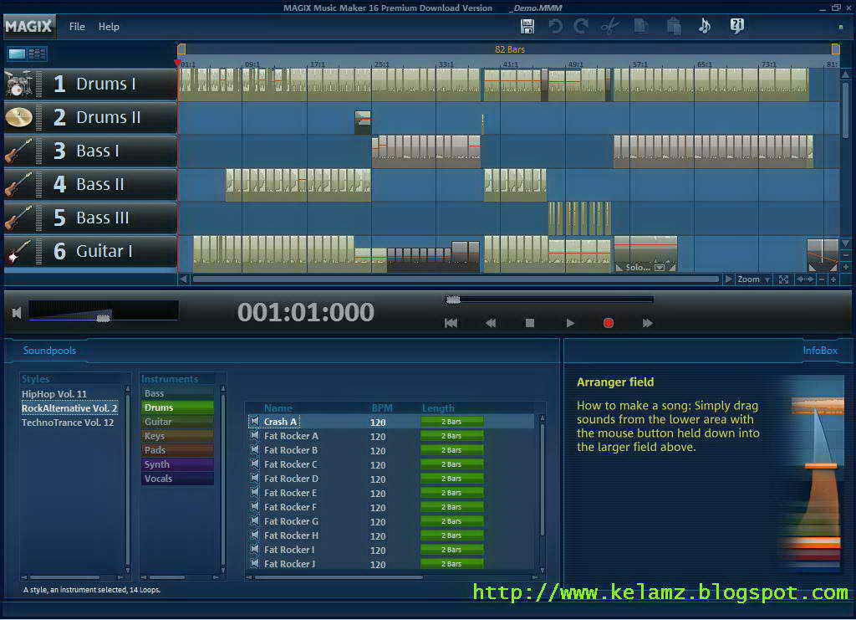Image resolution: width=856 pixels, height=620 pixels.
Task: Click the drum kit icon of track 1
Action: tap(18, 84)
